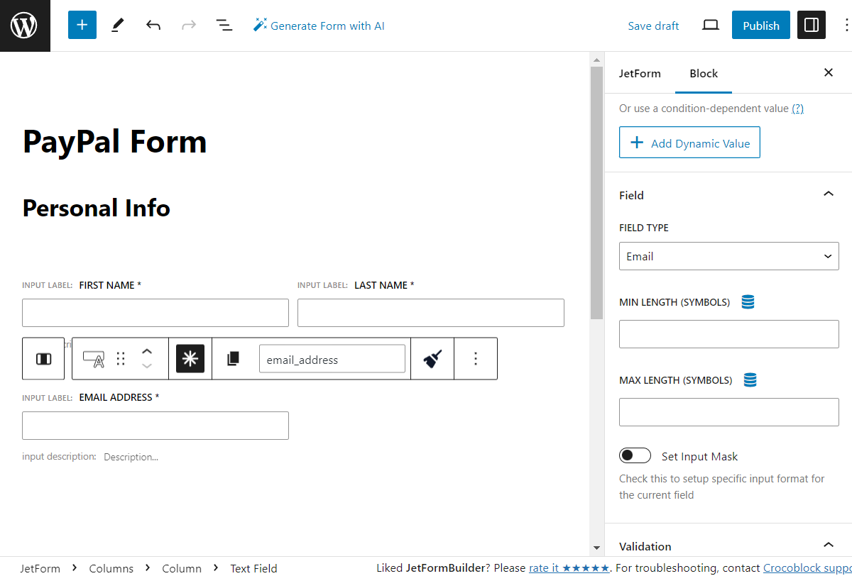Collapse the Field settings section
The height and width of the screenshot is (576, 852).
828,193
